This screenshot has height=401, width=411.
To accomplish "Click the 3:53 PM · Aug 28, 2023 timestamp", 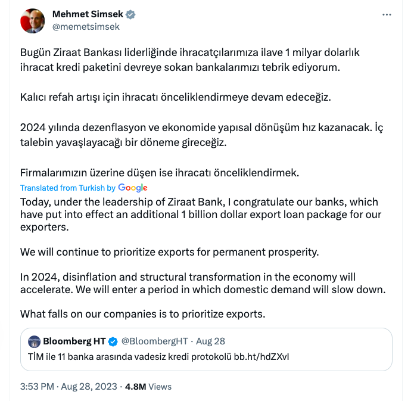I will pyautogui.click(x=67, y=386).
